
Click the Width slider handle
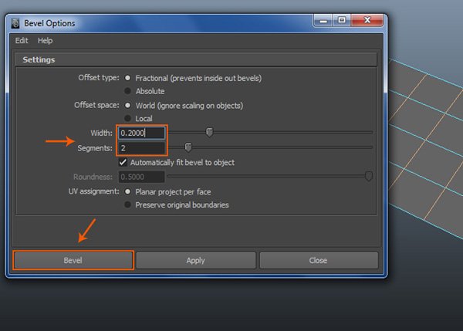tap(209, 132)
